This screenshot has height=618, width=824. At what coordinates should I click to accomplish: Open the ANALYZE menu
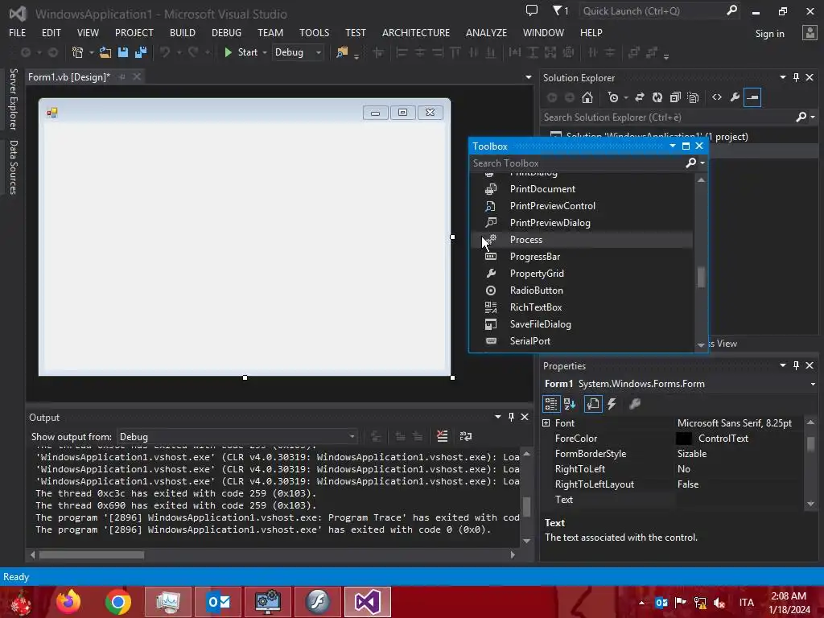[x=486, y=32]
